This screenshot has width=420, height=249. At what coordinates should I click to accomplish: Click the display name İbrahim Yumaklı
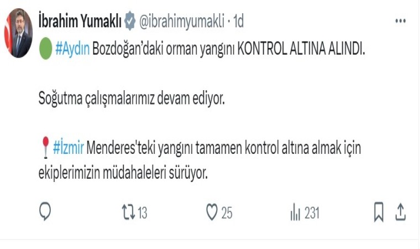point(80,21)
